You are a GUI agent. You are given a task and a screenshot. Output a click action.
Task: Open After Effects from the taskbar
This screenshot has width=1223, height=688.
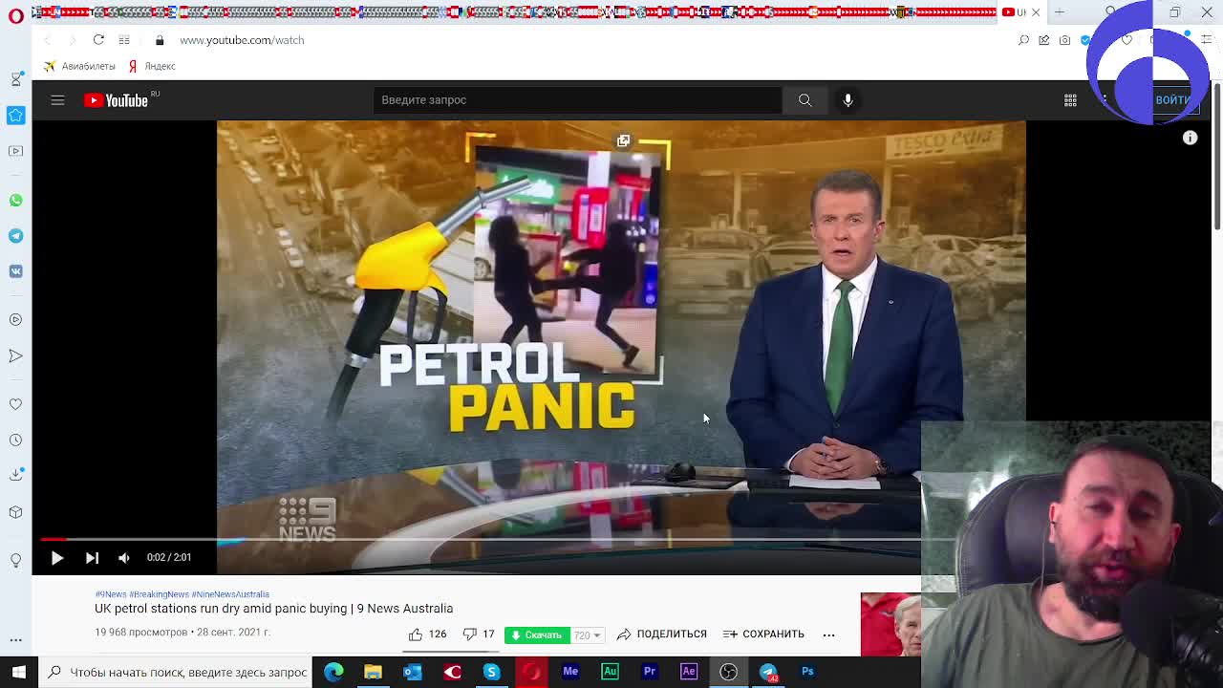(x=689, y=672)
